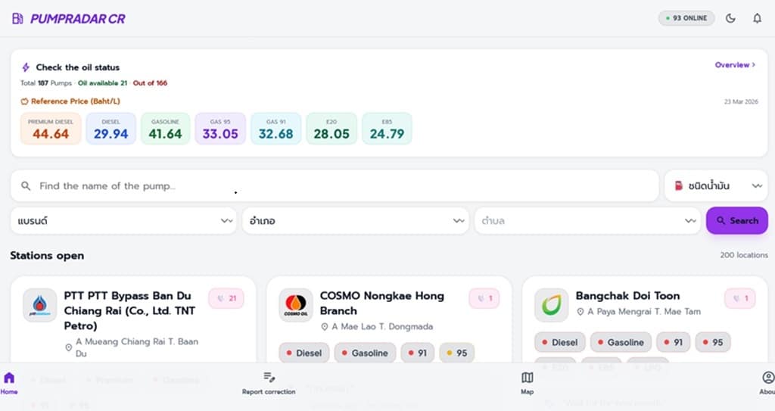Click the 1 badge on the Bangchak card

point(740,298)
